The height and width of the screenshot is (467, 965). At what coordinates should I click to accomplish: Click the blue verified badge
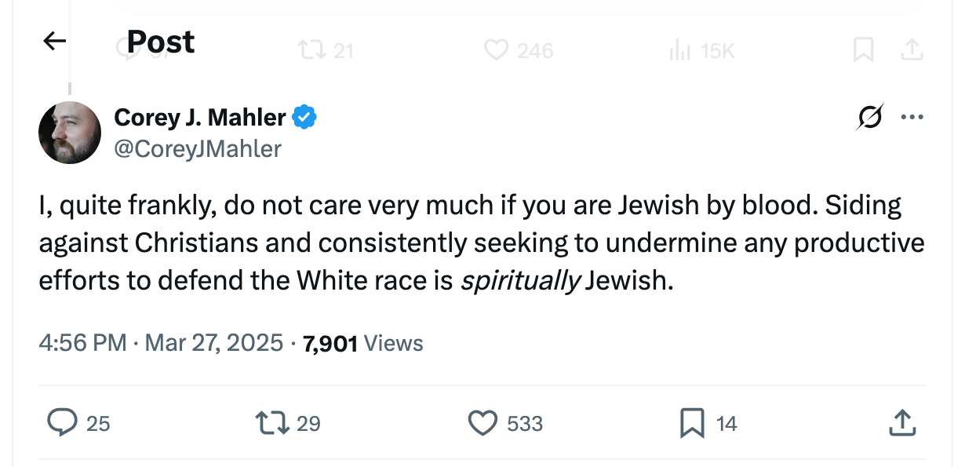pyautogui.click(x=304, y=118)
